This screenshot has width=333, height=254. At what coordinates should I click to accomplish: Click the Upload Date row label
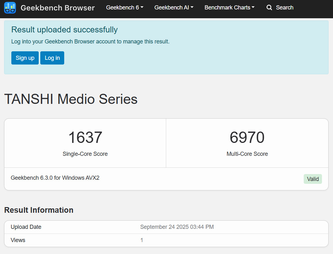click(x=26, y=227)
